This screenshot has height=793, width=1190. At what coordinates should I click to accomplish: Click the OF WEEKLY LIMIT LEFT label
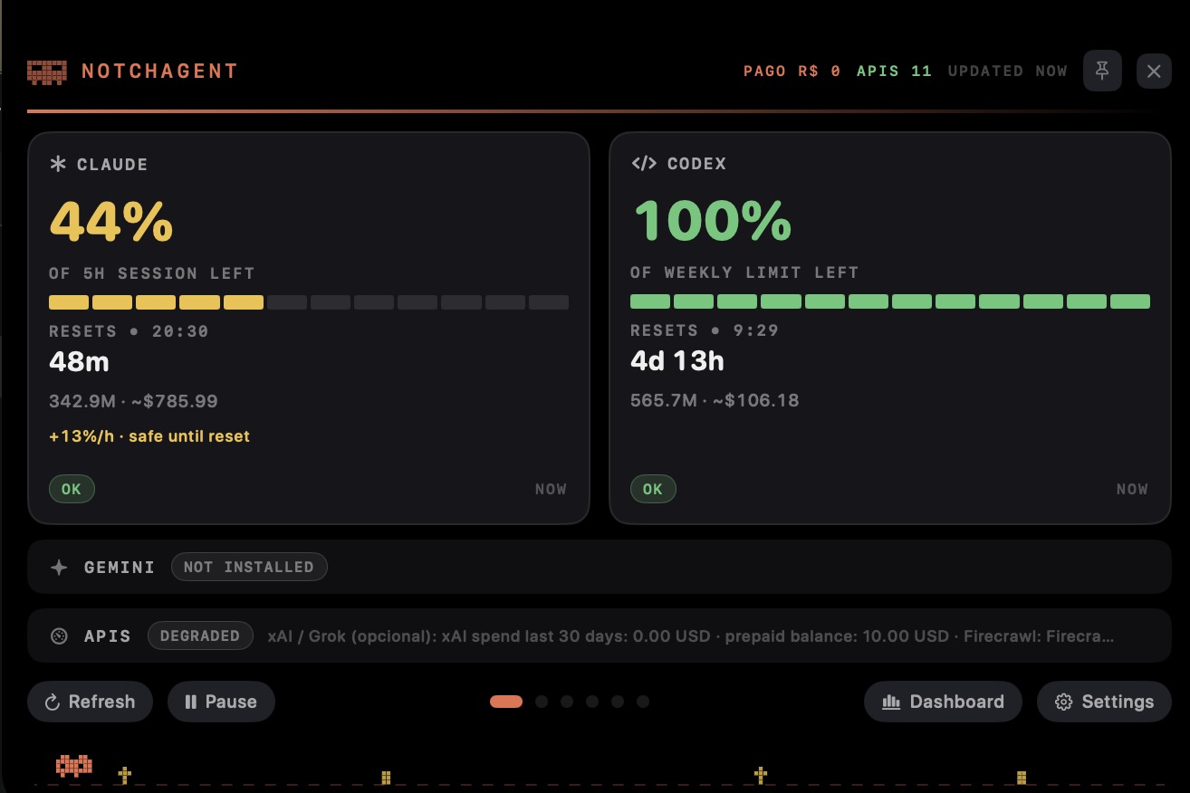744,272
